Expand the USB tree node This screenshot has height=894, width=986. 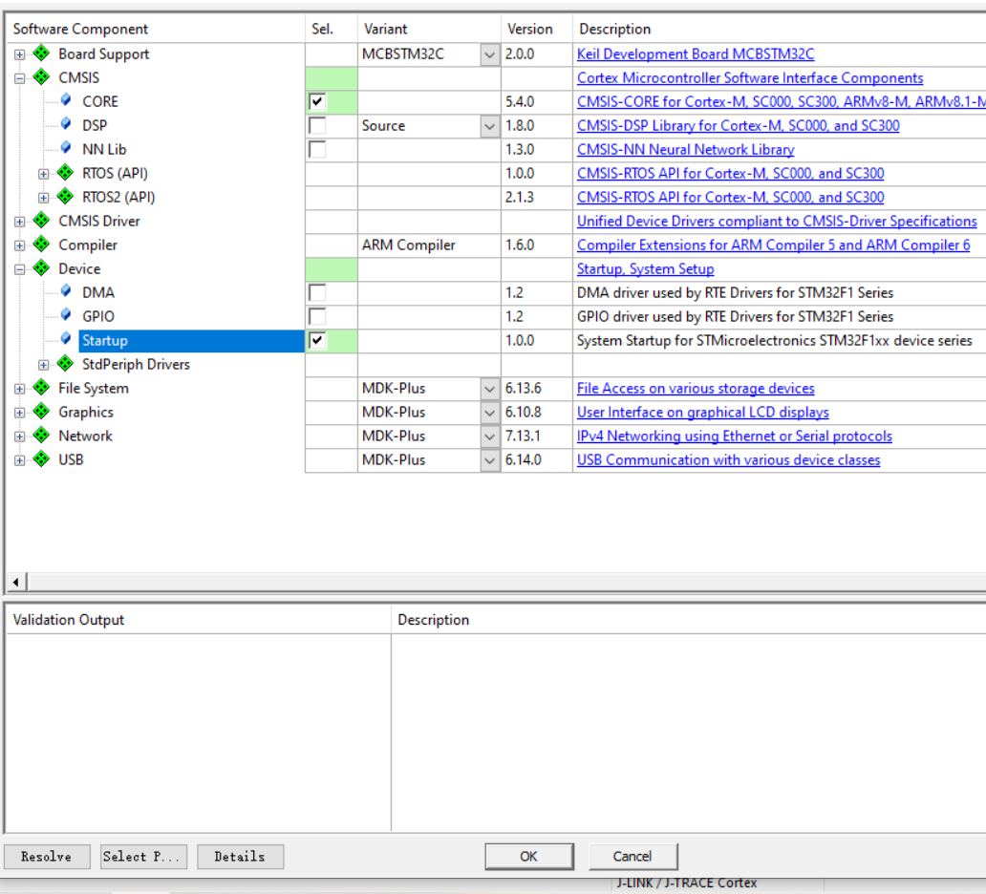coord(19,460)
